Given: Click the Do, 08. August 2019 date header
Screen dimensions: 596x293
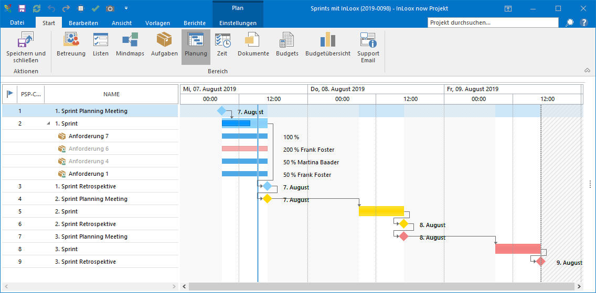Looking at the screenshot, I should 376,89.
